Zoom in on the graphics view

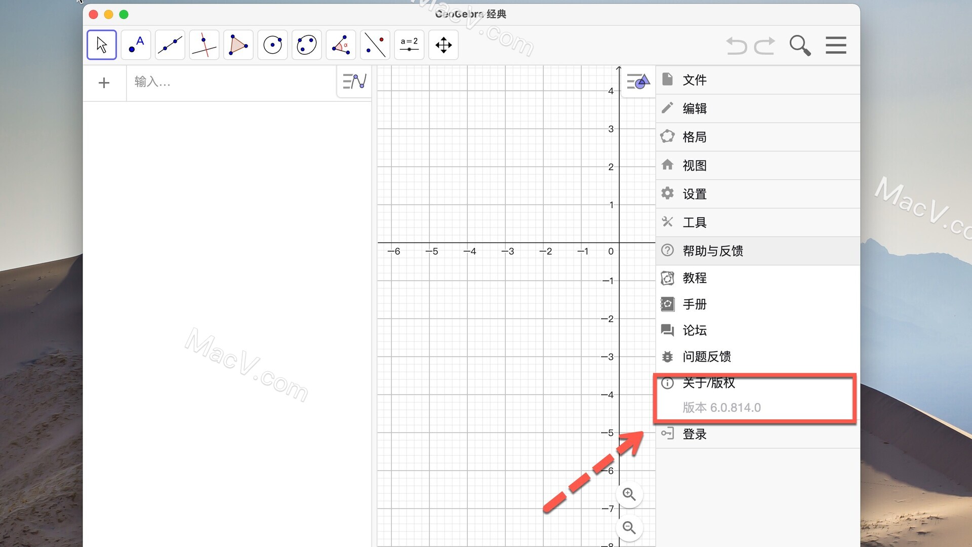point(629,494)
